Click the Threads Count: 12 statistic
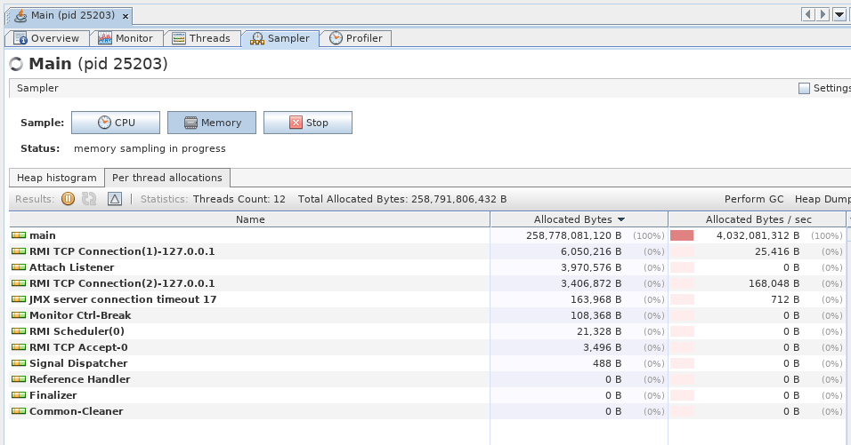The width and height of the screenshot is (851, 445). [x=239, y=199]
